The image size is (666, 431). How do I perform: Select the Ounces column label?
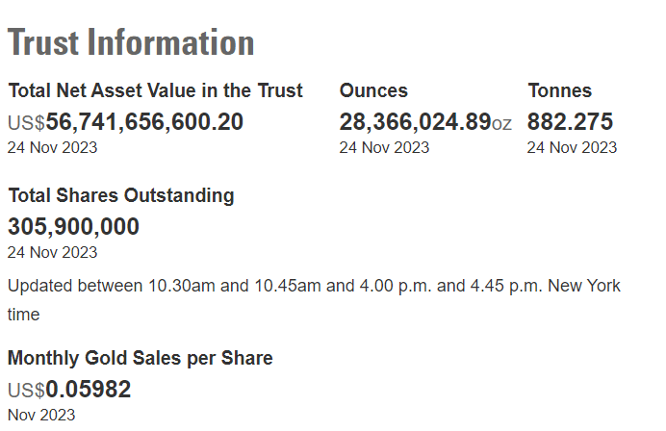373,91
